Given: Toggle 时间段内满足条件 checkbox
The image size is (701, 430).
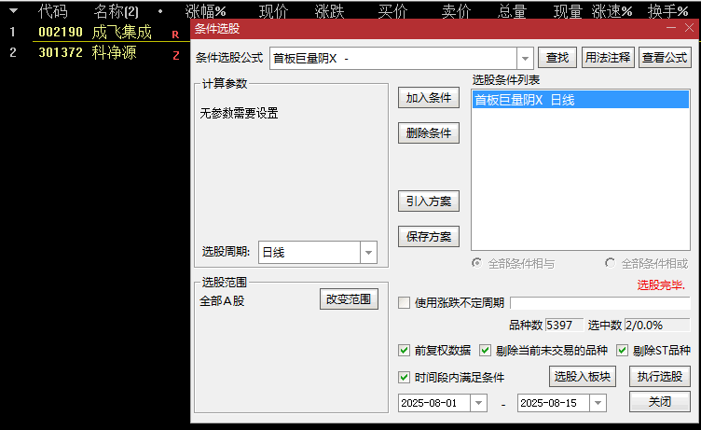Looking at the screenshot, I should 405,377.
